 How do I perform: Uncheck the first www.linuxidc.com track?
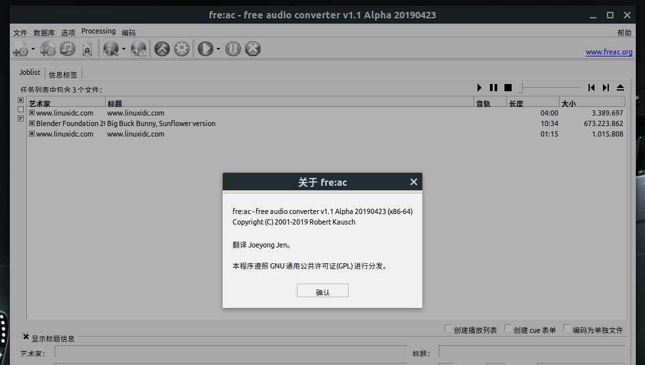[32, 113]
